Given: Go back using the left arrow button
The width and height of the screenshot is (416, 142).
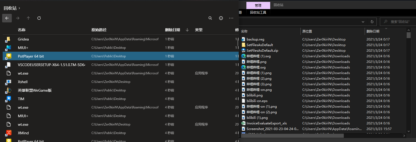Looking at the screenshot, I should tap(7, 18).
